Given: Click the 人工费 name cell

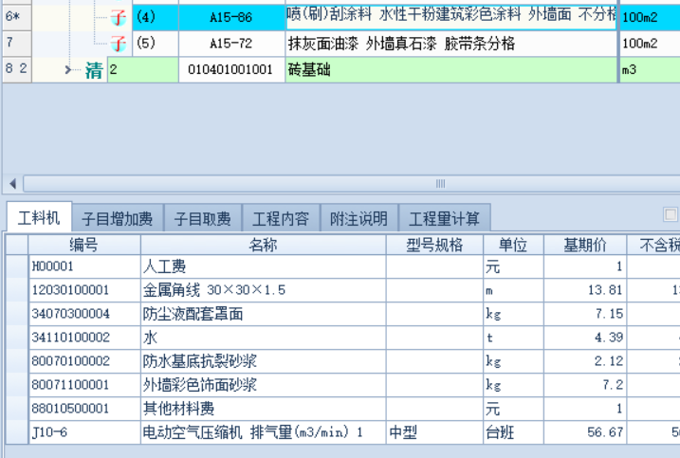Looking at the screenshot, I should click(264, 266).
